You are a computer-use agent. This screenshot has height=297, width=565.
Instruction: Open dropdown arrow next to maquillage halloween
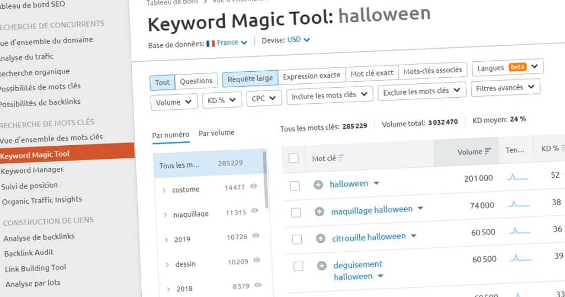420,208
